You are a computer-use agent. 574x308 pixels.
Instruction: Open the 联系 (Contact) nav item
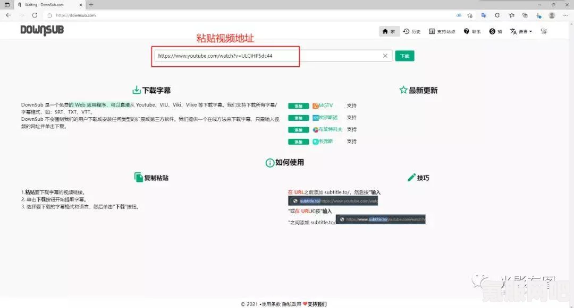(472, 31)
